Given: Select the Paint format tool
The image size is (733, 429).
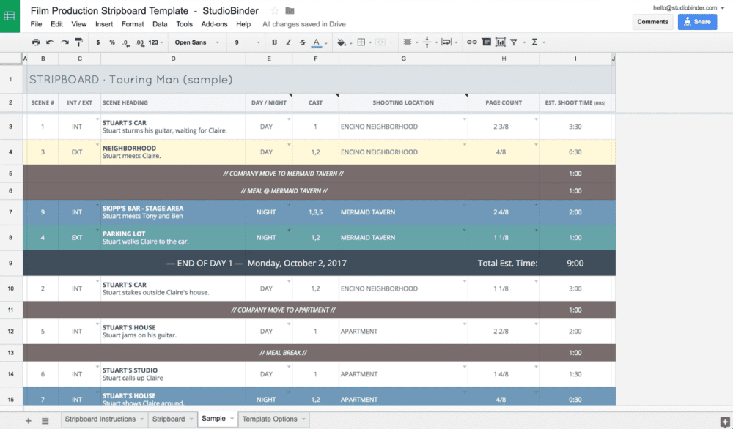Looking at the screenshot, I should 78,42.
